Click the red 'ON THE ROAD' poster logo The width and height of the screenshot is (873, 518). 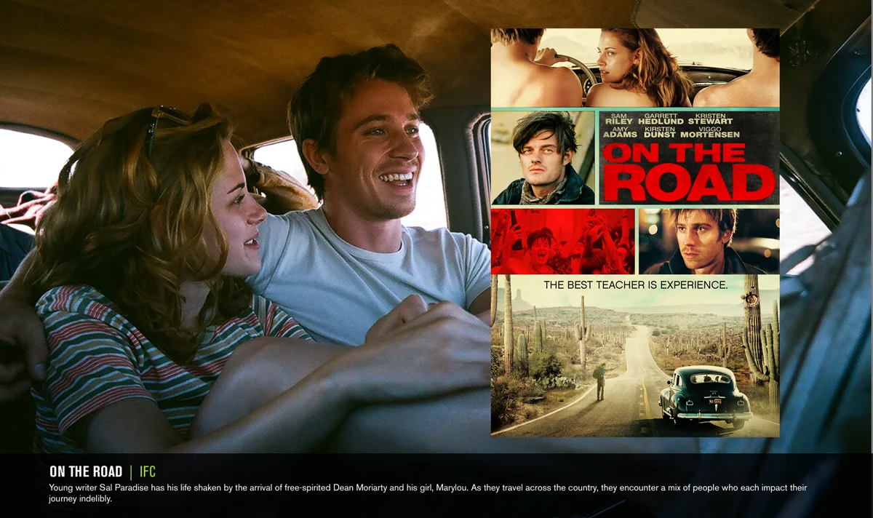(688, 172)
